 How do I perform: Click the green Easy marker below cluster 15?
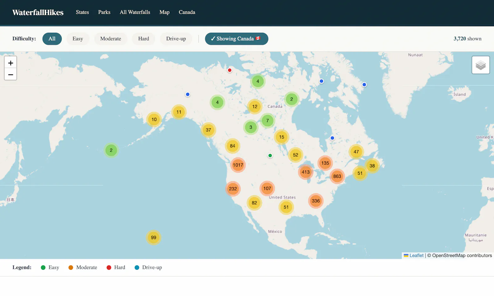point(270,156)
